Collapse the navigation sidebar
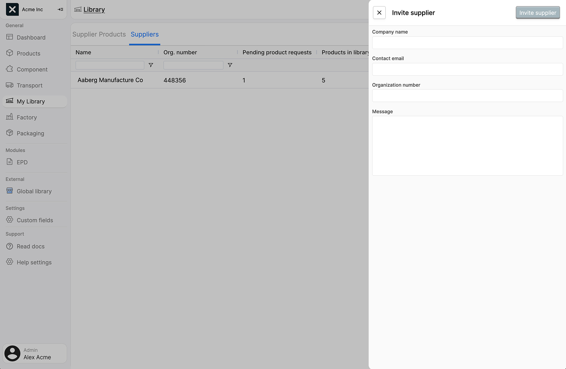 click(60, 9)
